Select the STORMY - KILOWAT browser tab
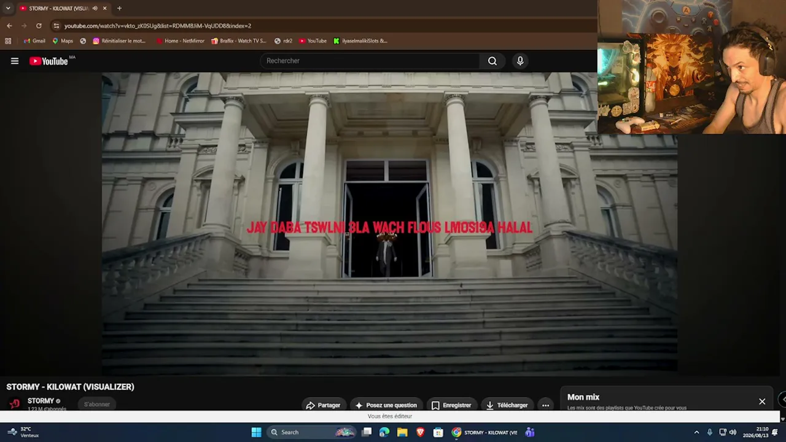The height and width of the screenshot is (442, 786). [x=58, y=8]
